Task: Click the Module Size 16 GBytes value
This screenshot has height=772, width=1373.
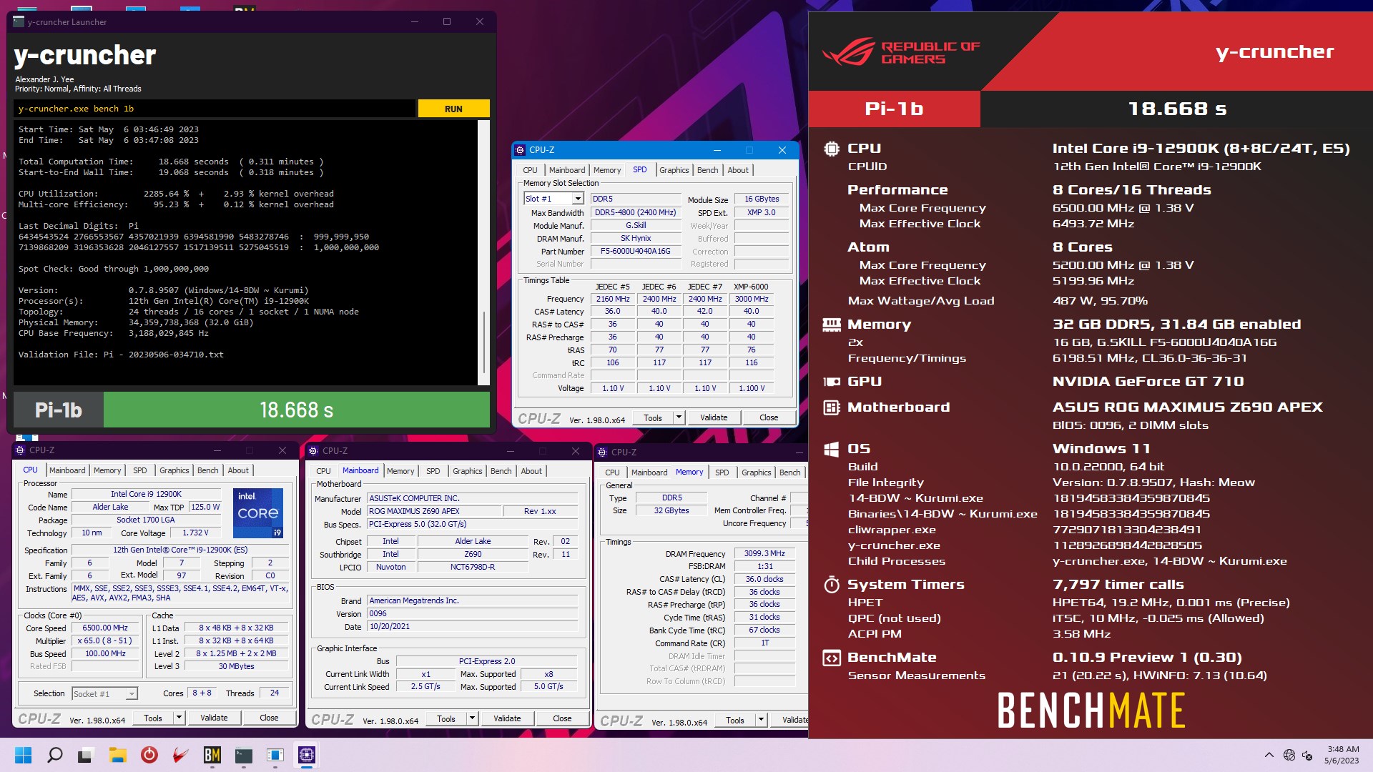Action: coord(762,199)
